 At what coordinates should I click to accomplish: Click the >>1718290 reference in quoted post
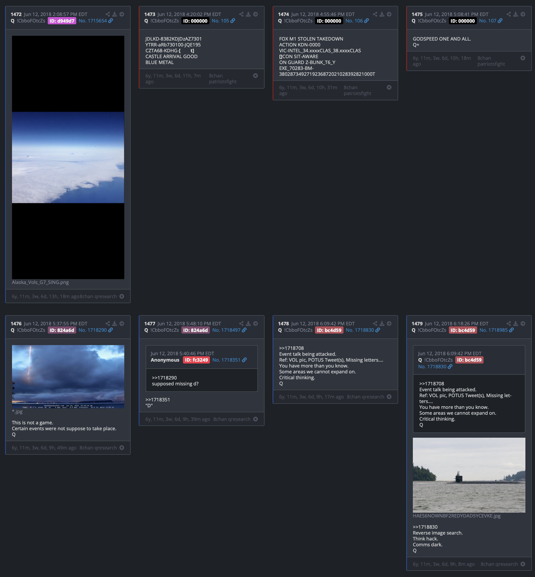click(164, 378)
